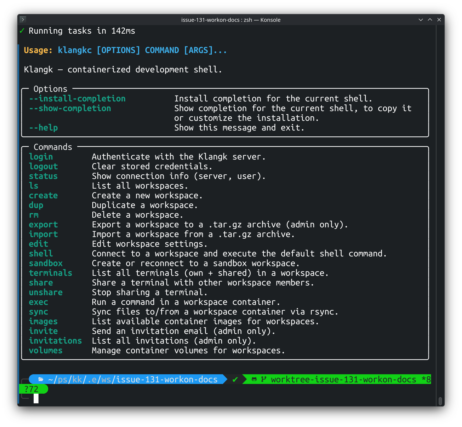The image size is (462, 427).
Task: Click the 'images' command name
Action: point(43,321)
